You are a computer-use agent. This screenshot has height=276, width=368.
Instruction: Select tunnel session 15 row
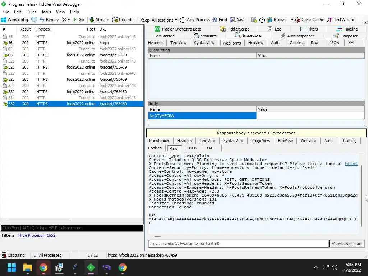tap(72, 37)
